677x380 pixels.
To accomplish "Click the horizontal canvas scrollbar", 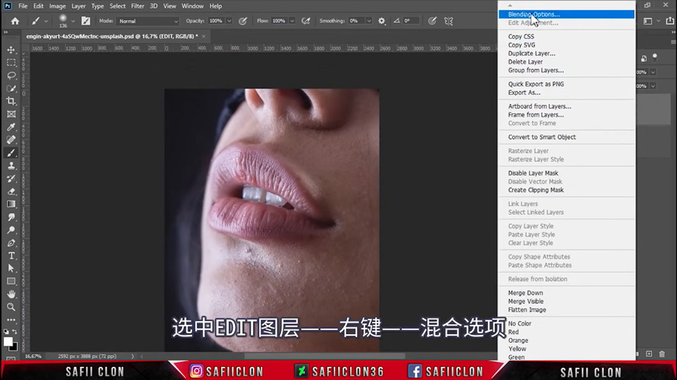I will 324,356.
